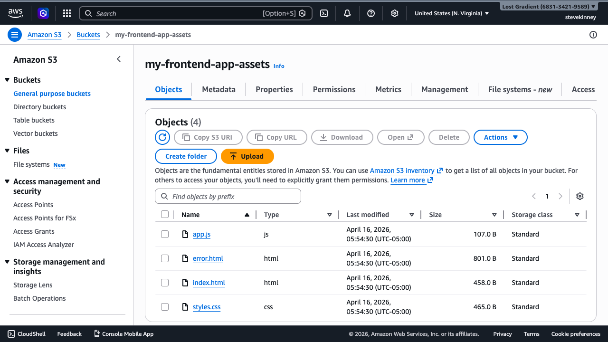Open the Amazon S3 inventory link

coord(406,171)
